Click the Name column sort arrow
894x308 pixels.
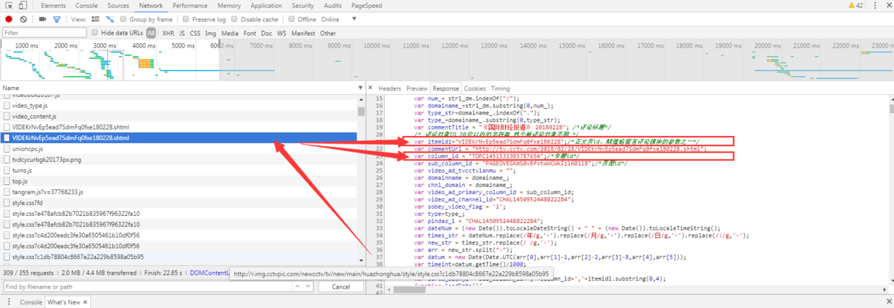click(360, 88)
